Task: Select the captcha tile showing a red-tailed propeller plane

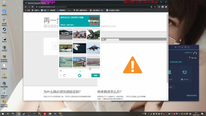Action: pos(80,34)
